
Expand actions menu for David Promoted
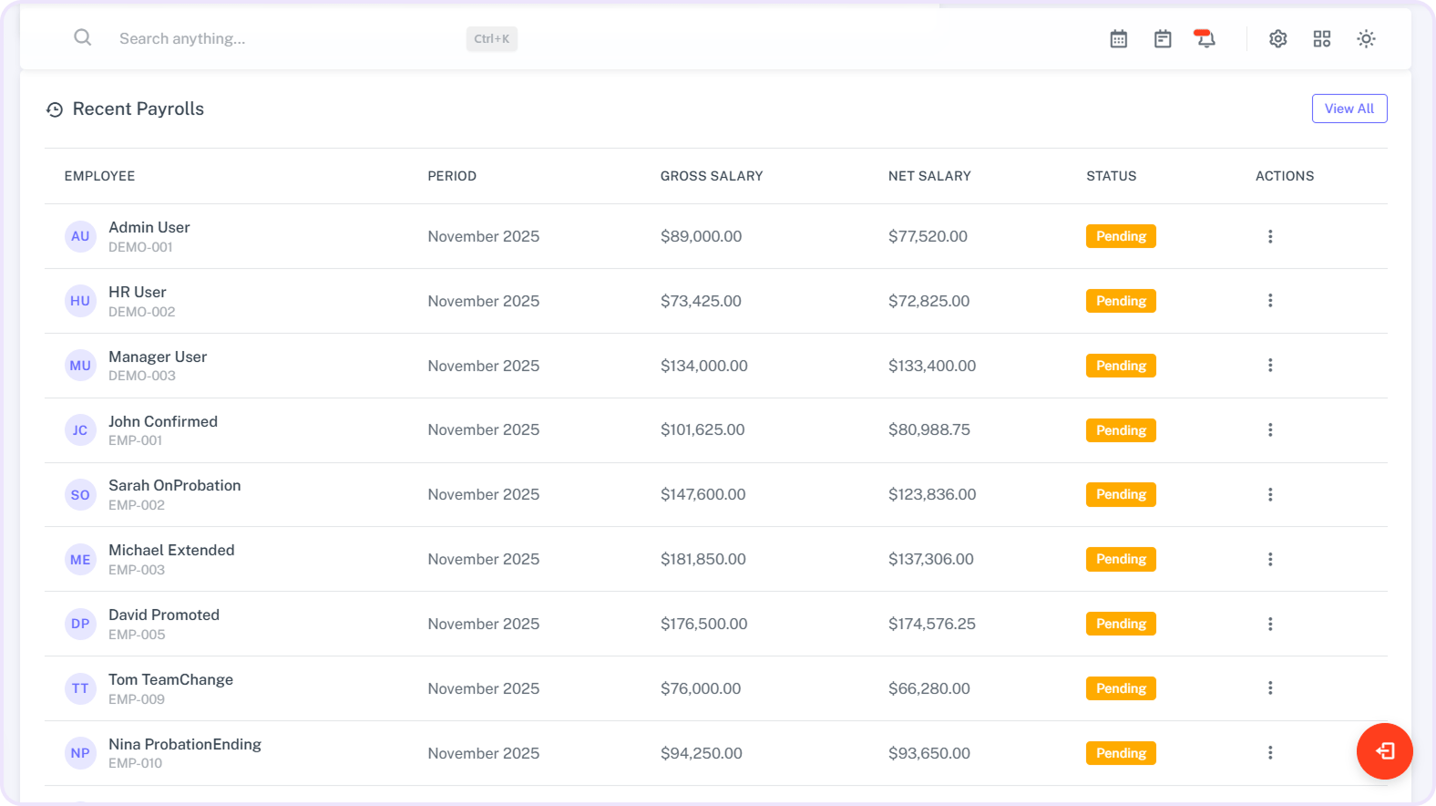[1269, 624]
